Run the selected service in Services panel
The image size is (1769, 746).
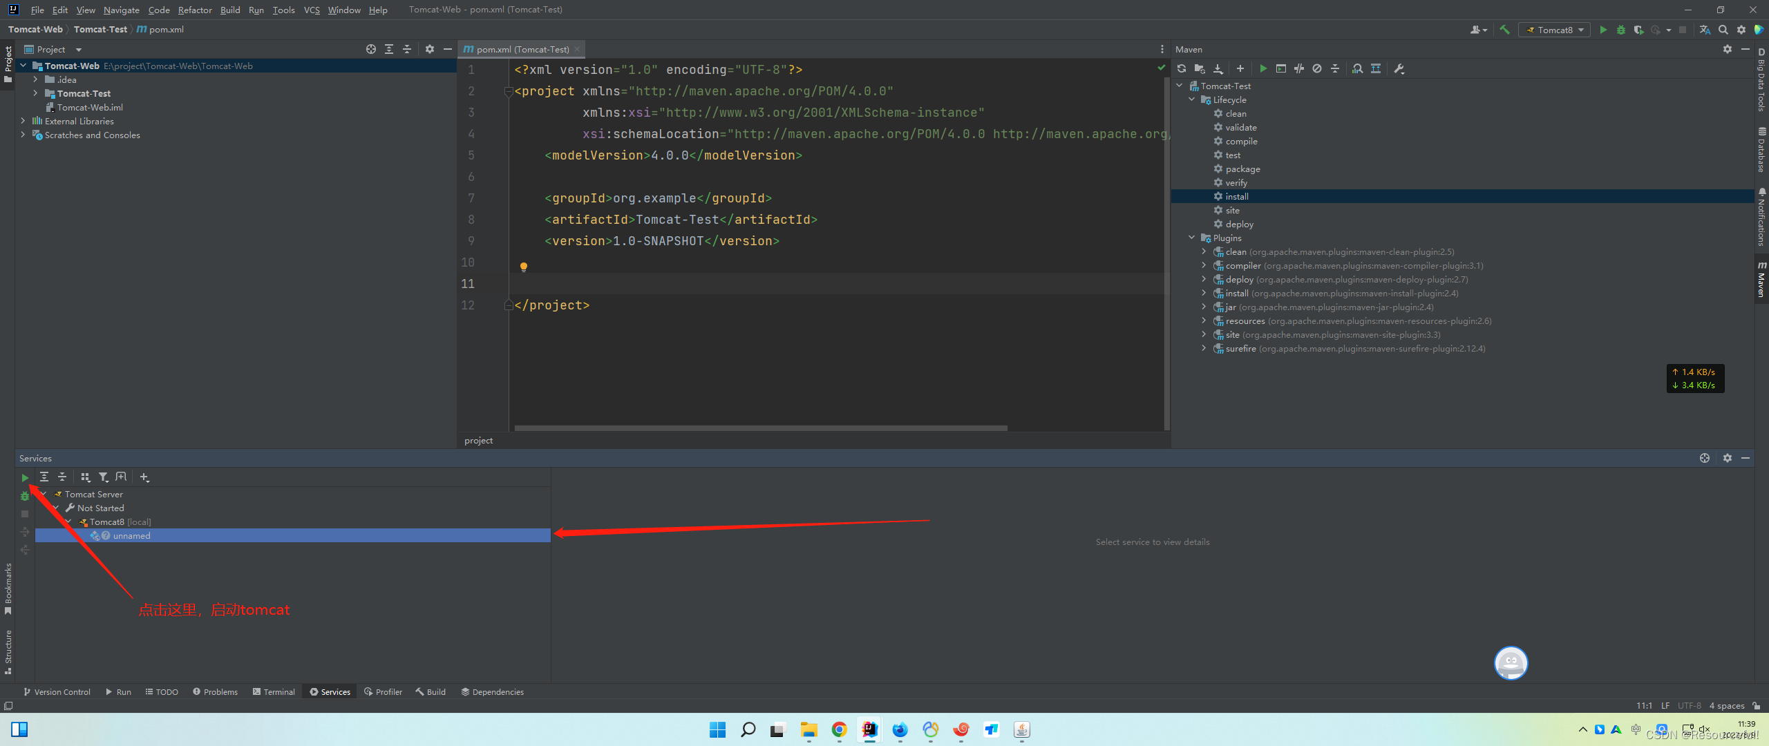coord(25,477)
